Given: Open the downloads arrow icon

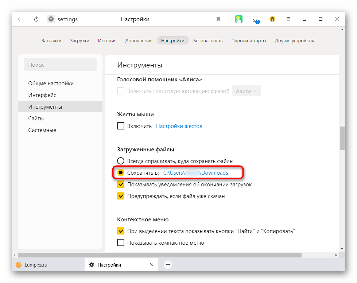Looking at the screenshot, I should [255, 19].
